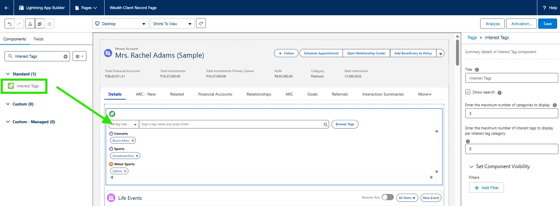Viewport: 560px width, 206px height.
Task: Clear the Interest Tags search text
Action: 65,56
